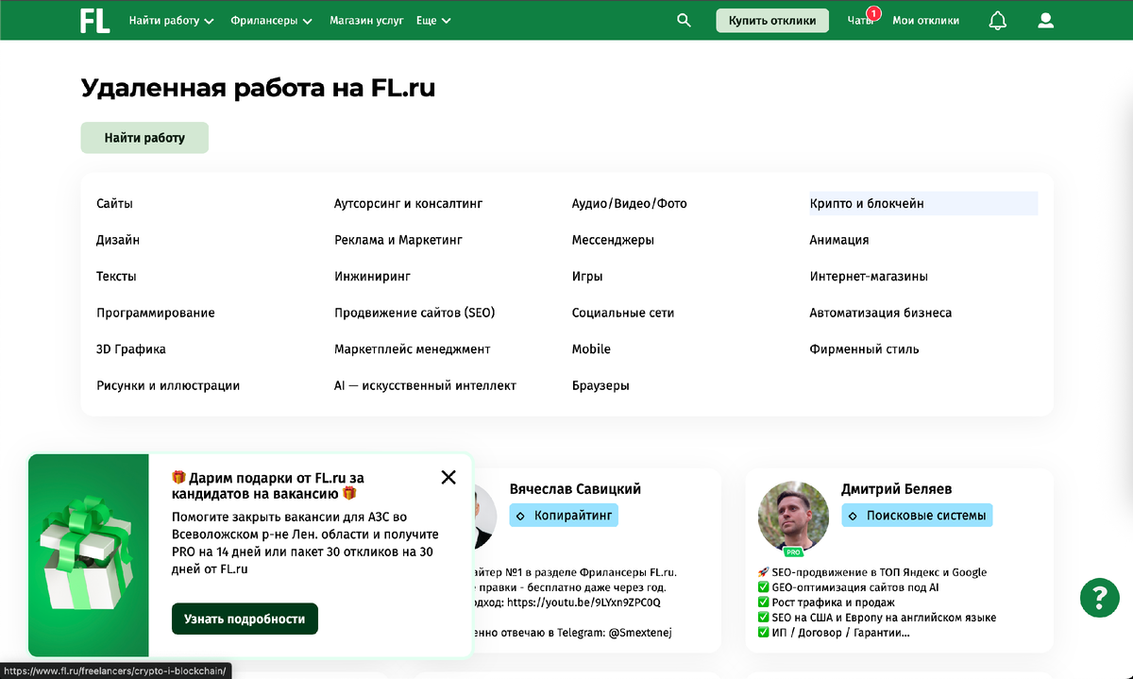Open the 'Игры' category

tap(587, 277)
